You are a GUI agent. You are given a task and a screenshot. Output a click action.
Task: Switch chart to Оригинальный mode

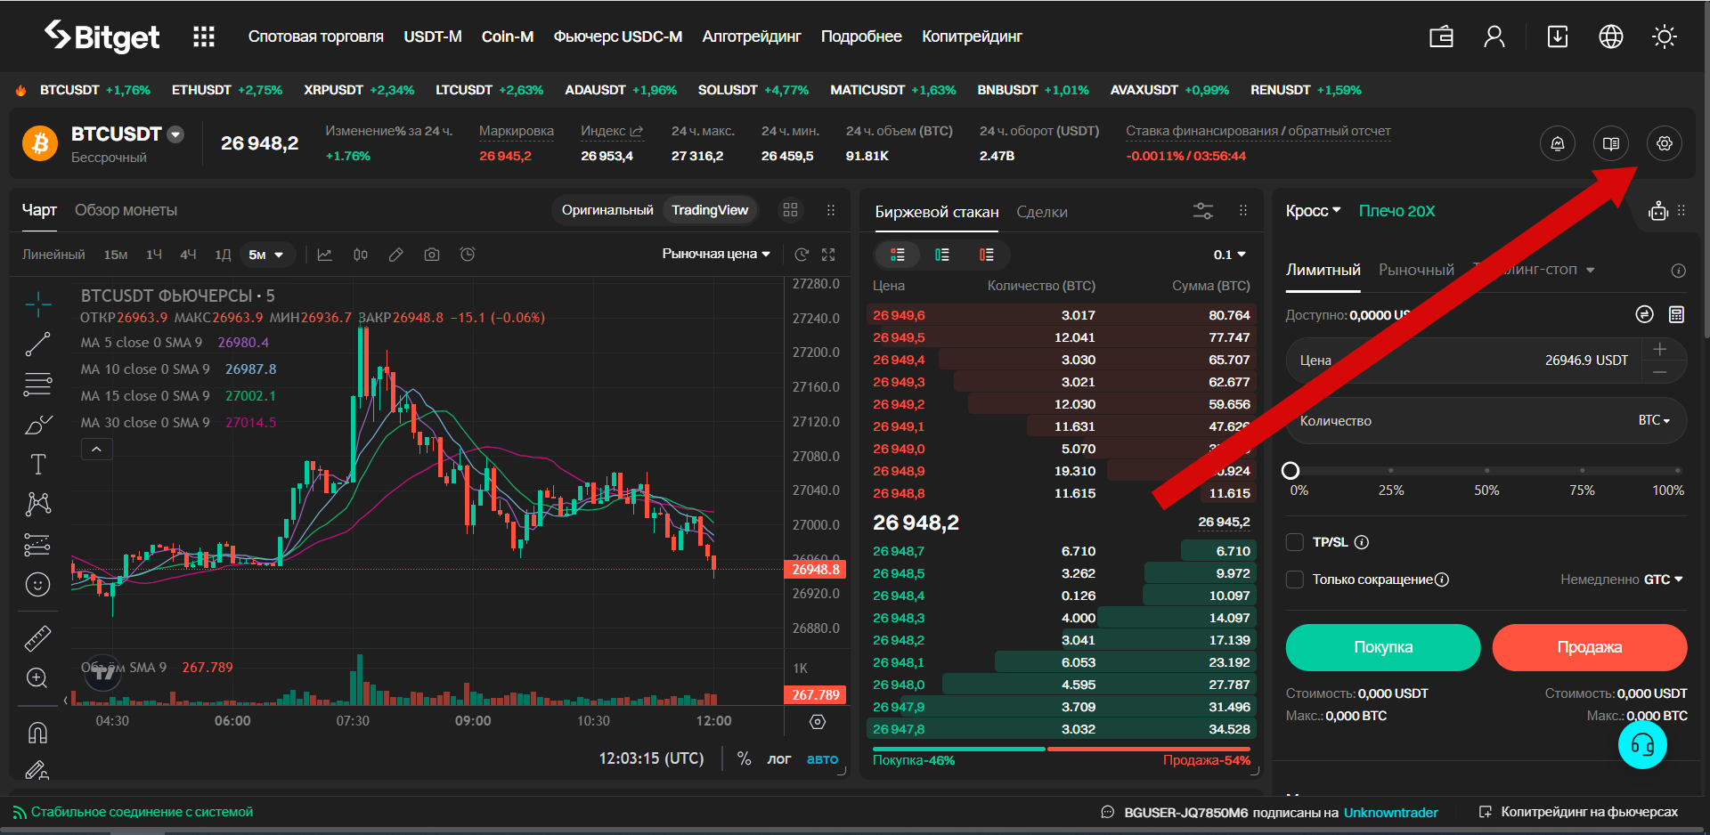[x=607, y=210]
